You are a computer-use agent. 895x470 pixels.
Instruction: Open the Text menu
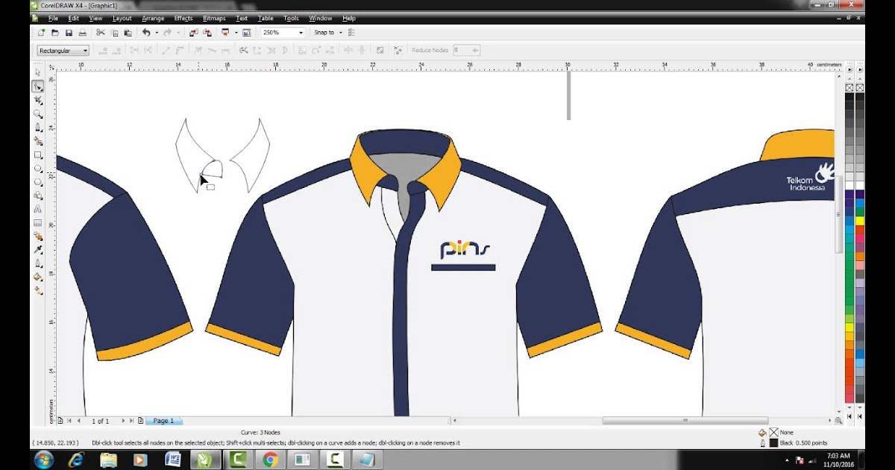242,18
